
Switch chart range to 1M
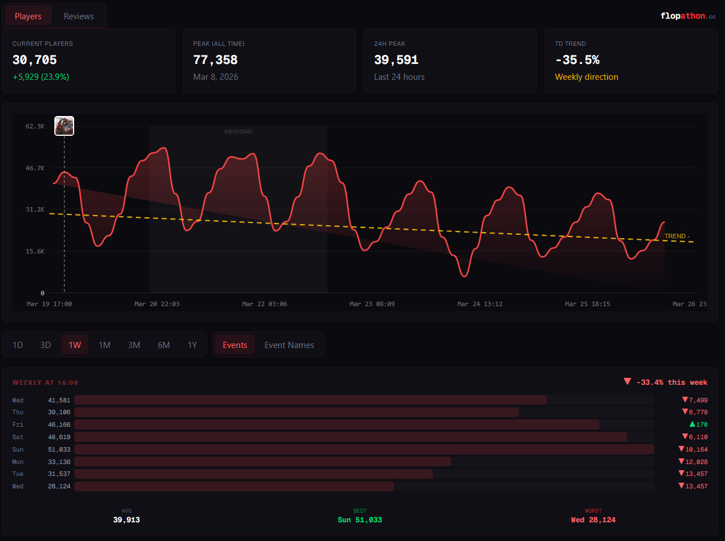point(105,345)
